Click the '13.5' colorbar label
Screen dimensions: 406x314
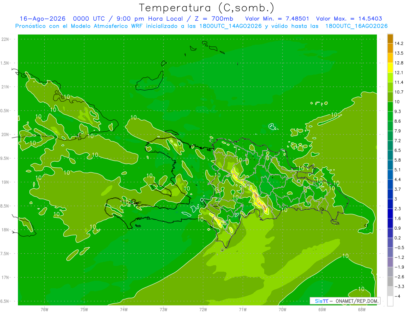click(399, 53)
